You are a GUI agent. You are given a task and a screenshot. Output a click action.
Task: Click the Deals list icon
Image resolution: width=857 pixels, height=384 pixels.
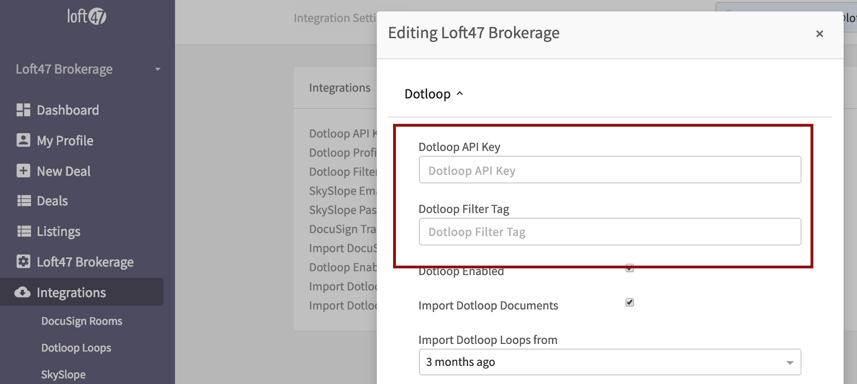[24, 201]
